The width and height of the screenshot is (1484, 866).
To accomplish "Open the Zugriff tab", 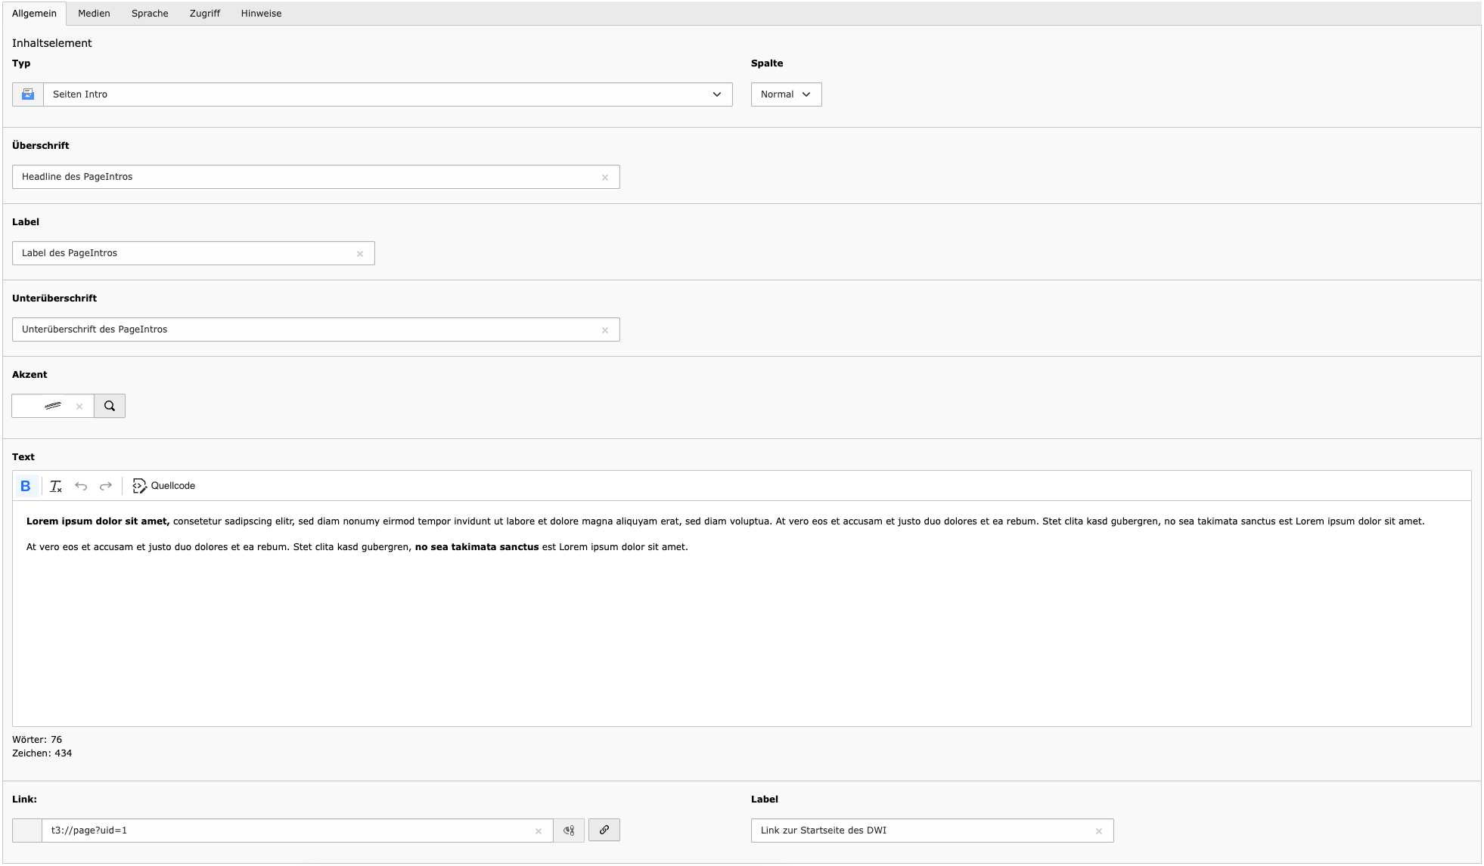I will pyautogui.click(x=204, y=14).
